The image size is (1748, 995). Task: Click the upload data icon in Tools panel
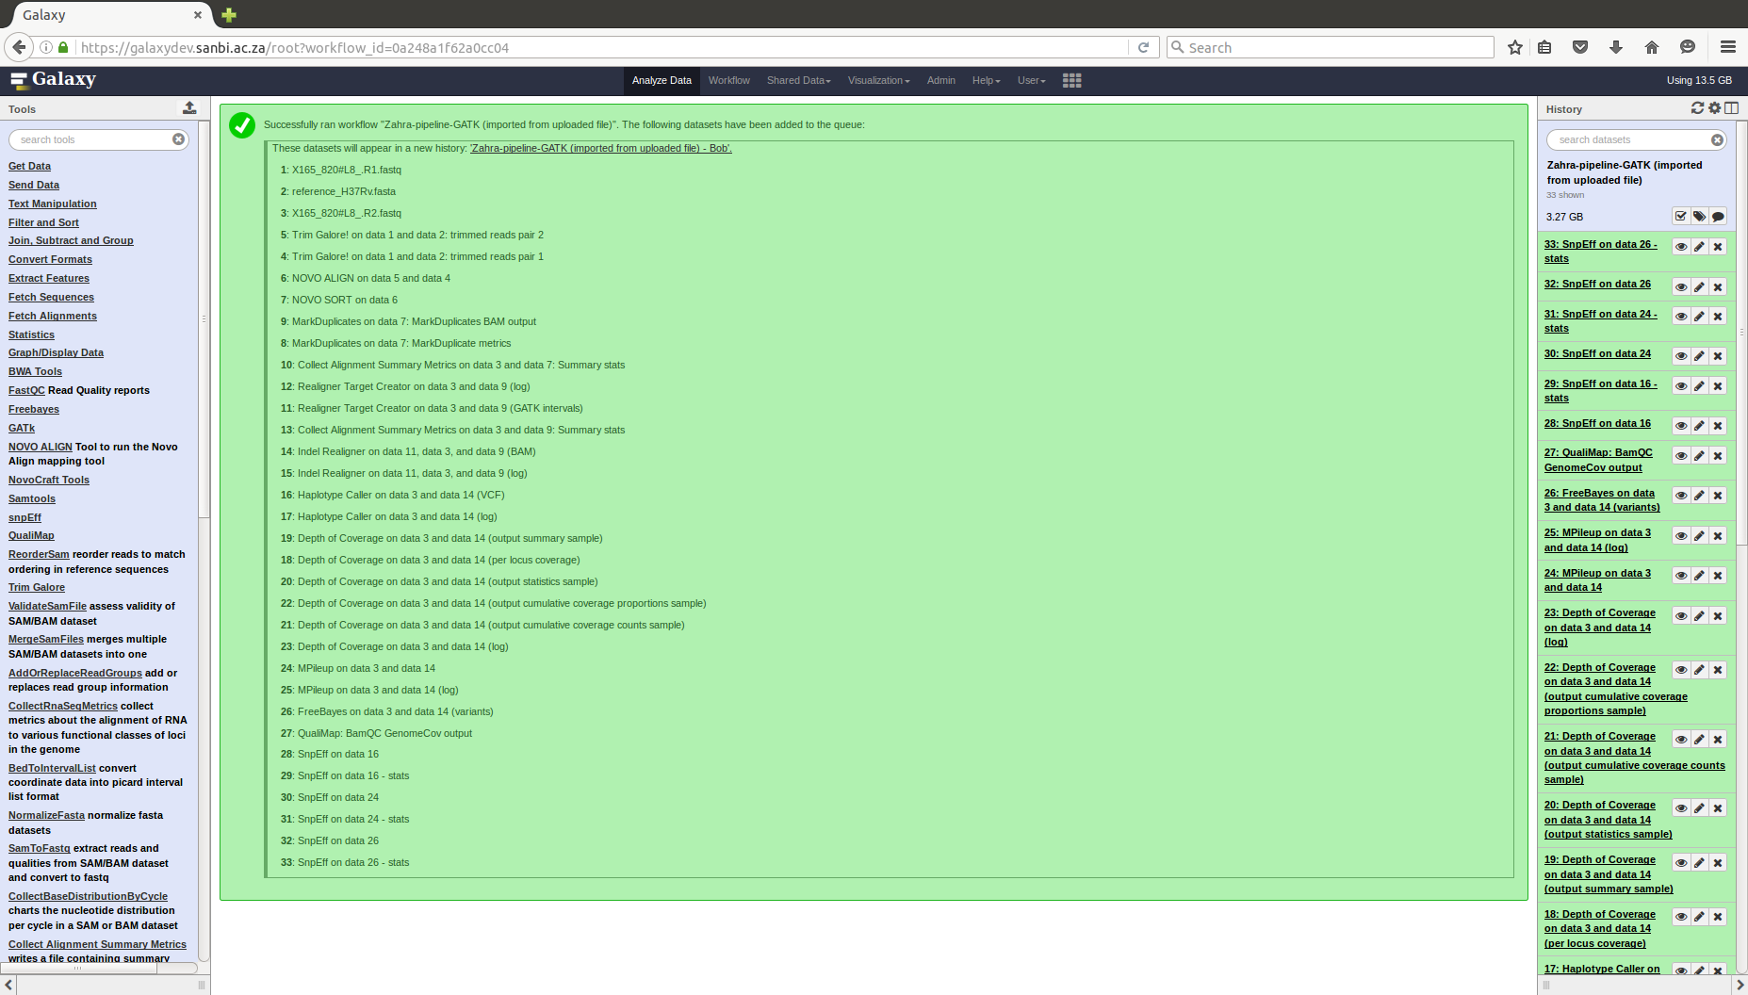click(189, 108)
